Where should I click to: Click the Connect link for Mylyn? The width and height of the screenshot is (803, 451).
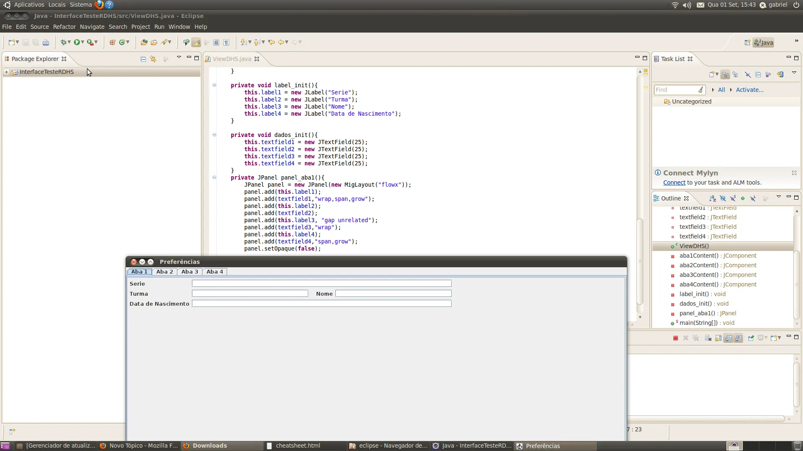coord(674,182)
